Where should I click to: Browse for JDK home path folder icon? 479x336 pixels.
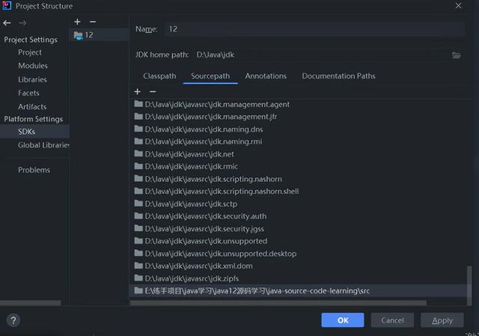(457, 55)
